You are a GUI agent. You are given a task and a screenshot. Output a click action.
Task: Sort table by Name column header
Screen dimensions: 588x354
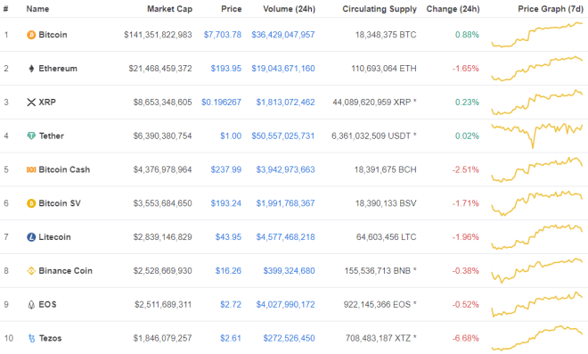pos(37,9)
